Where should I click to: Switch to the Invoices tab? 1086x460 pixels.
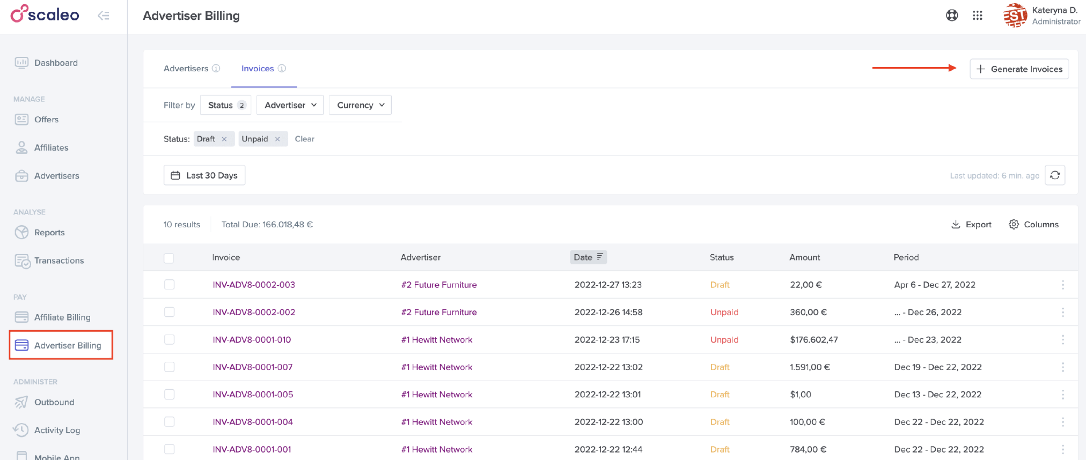pos(258,69)
